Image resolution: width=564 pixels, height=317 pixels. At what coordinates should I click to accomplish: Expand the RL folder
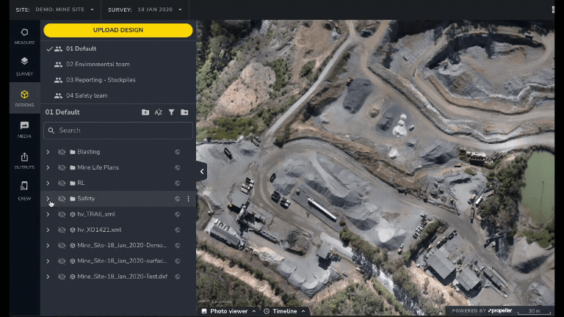pos(48,183)
